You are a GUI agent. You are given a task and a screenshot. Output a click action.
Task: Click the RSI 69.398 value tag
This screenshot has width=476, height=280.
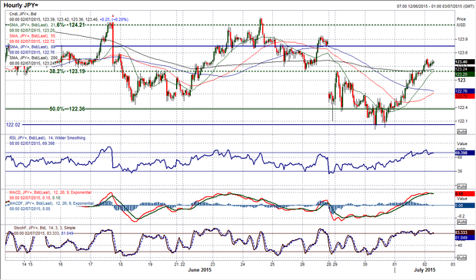point(464,153)
